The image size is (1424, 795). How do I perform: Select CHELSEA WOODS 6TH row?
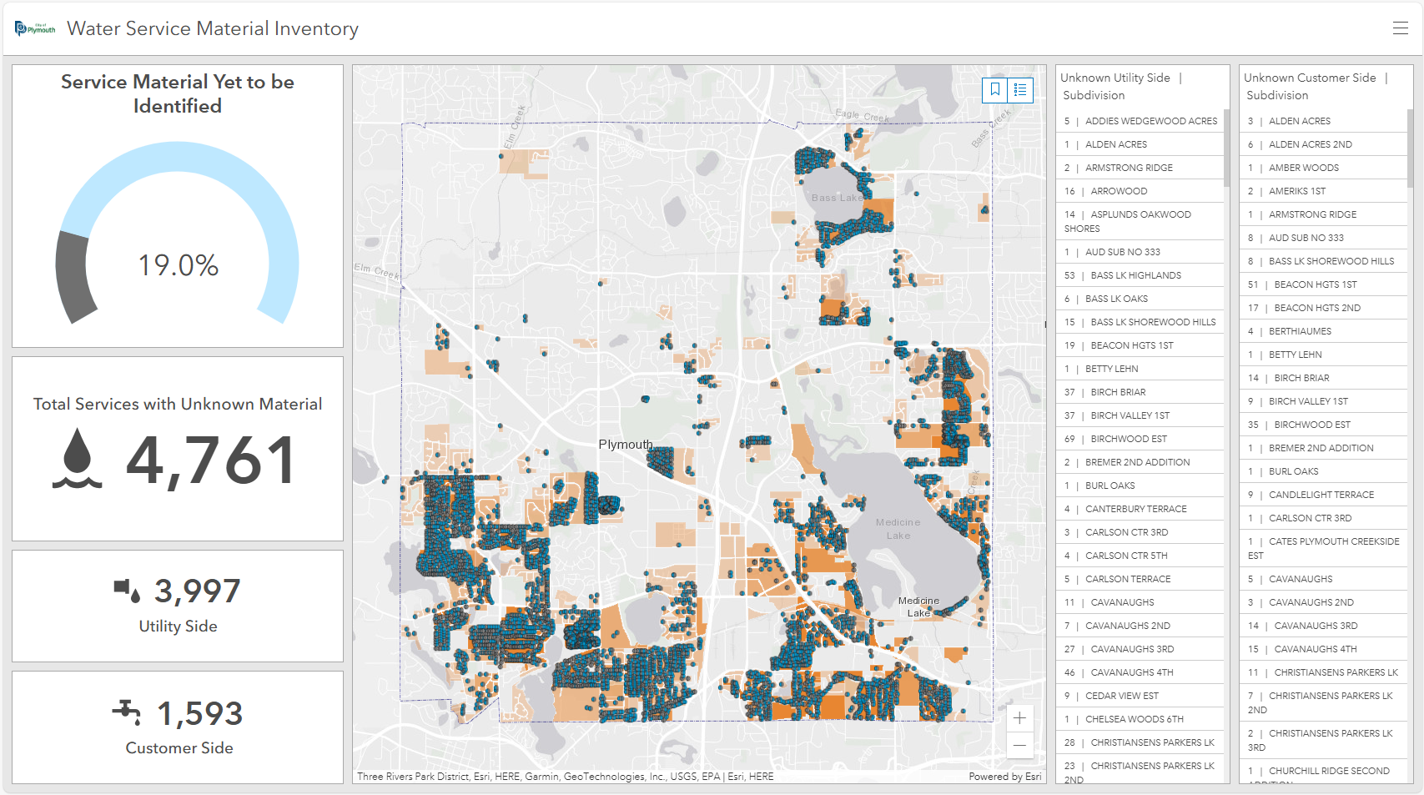(x=1140, y=719)
